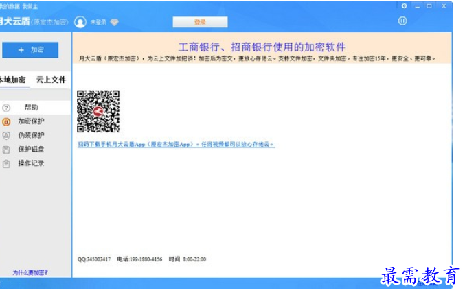Click the orange lock icon for 加密保护
The width and height of the screenshot is (465, 297).
[x=6, y=121]
